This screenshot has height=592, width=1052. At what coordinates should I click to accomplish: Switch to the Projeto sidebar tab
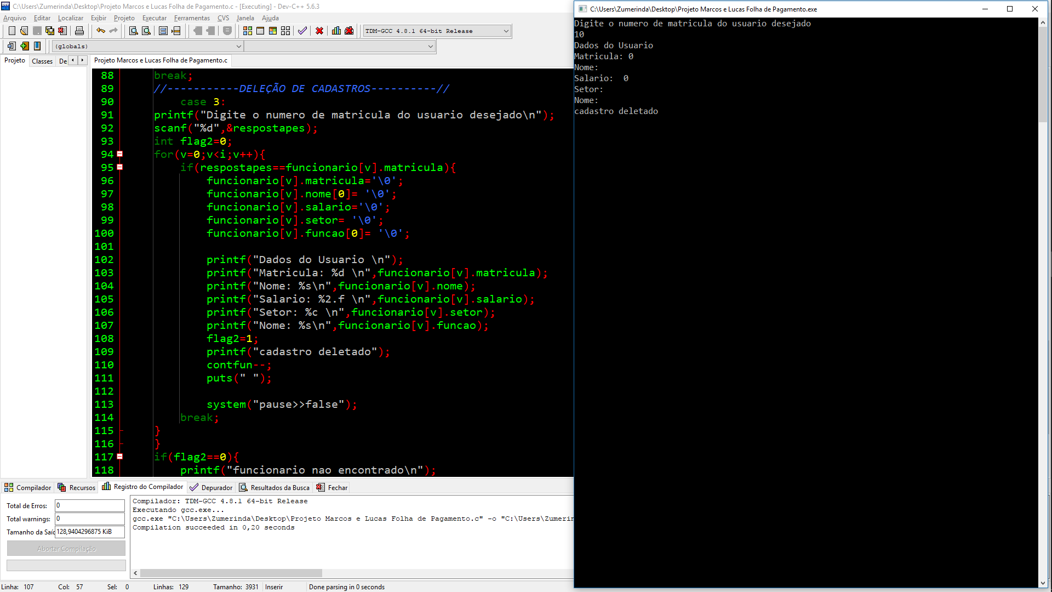[x=15, y=60]
